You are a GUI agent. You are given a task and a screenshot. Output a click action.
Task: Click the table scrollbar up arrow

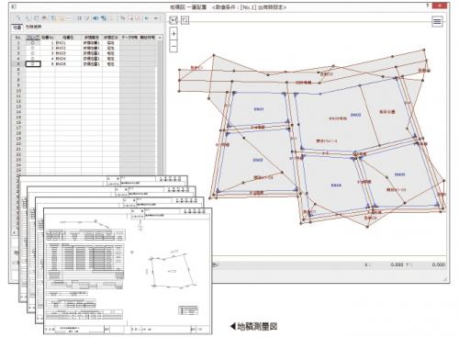[x=160, y=38]
